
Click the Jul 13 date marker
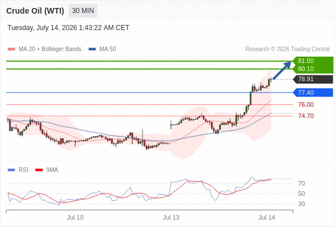tap(171, 217)
